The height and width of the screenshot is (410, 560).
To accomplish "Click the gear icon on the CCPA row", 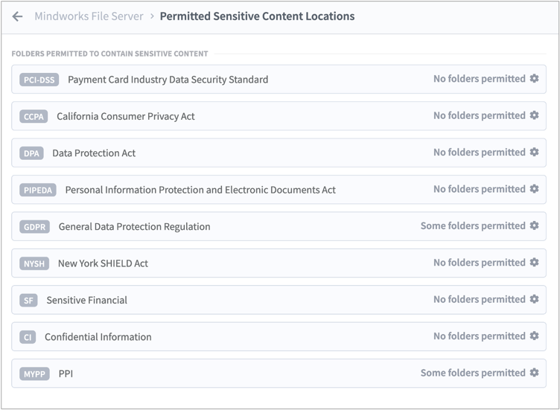I will (x=534, y=115).
